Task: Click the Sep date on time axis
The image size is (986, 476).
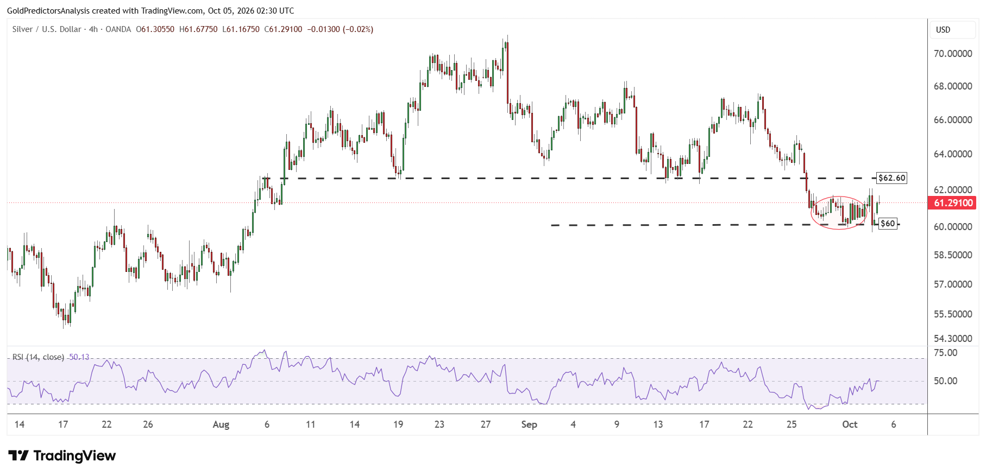Action: pyautogui.click(x=529, y=424)
